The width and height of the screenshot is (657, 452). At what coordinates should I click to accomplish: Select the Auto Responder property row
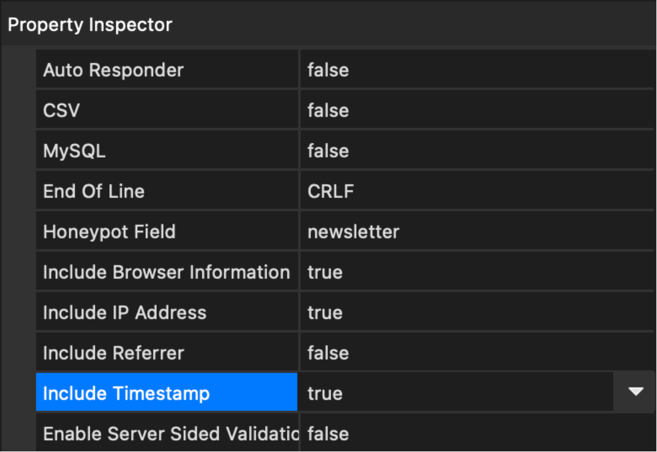tap(113, 70)
